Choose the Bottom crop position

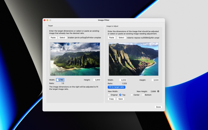click(x=143, y=95)
